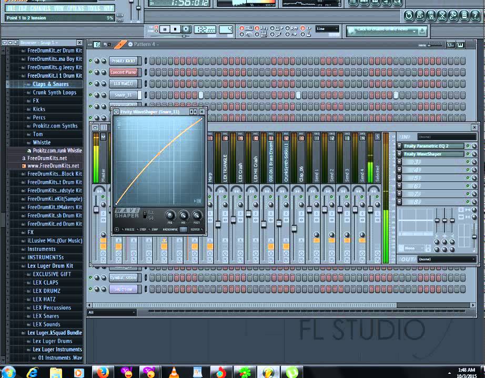Screen dimensions: 485x378
Task: Open Kicks folder in browser
Action: click(39, 109)
